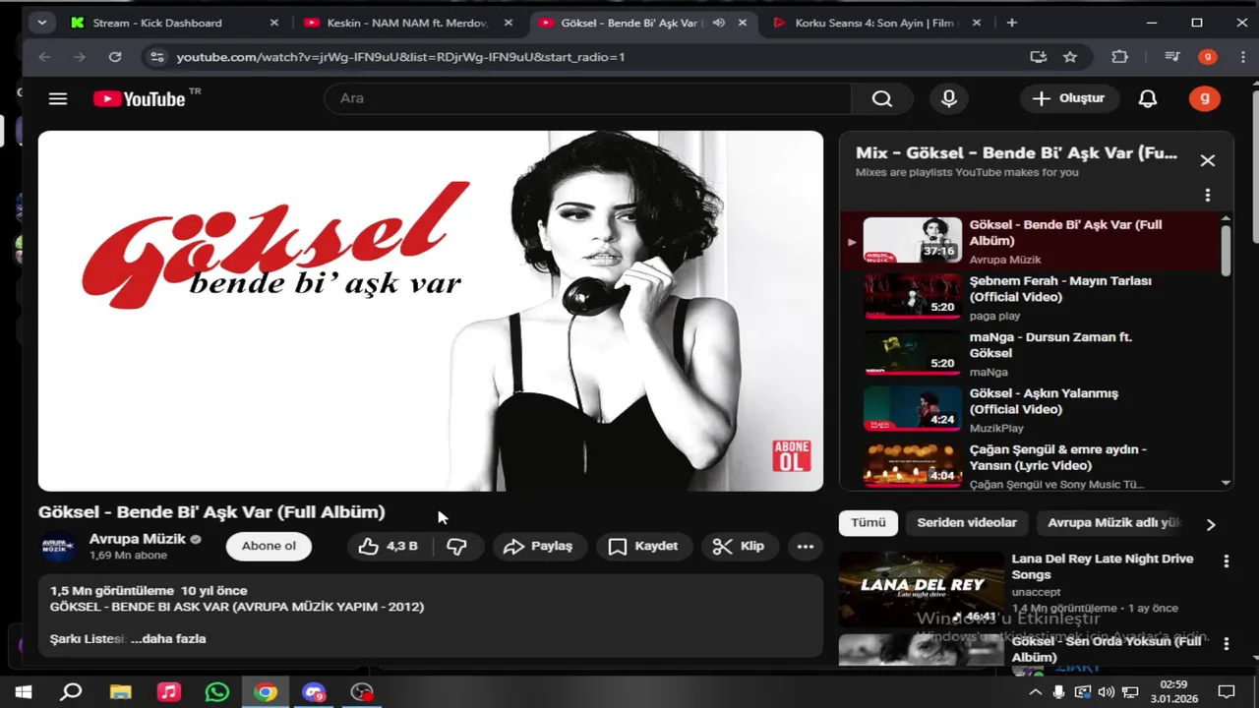Click the Chrome address bar URL
Screen dimensions: 1259x708
(400, 57)
